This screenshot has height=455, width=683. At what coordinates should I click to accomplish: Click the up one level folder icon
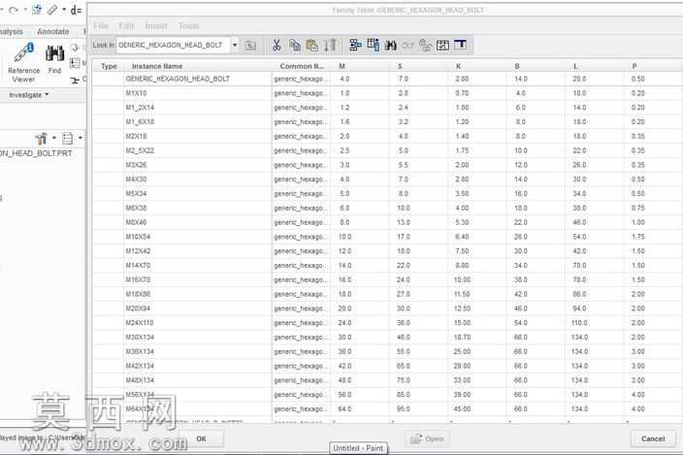point(250,46)
